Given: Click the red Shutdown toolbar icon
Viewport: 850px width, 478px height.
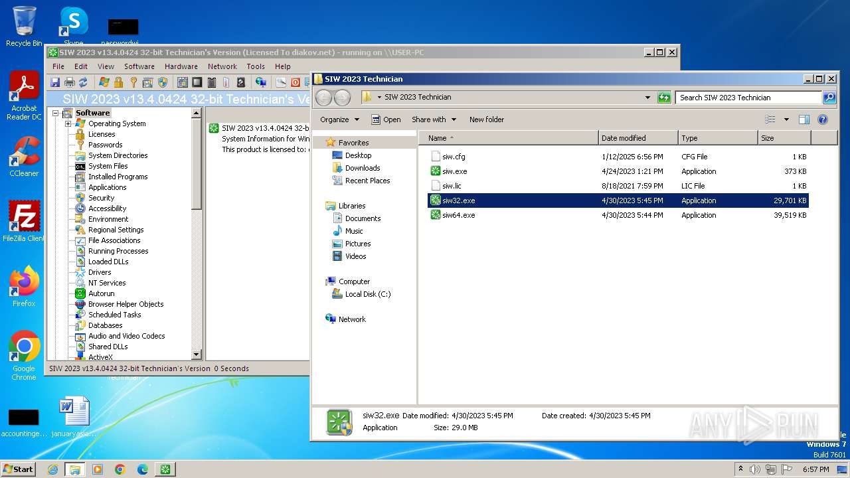Looking at the screenshot, I should [x=296, y=82].
